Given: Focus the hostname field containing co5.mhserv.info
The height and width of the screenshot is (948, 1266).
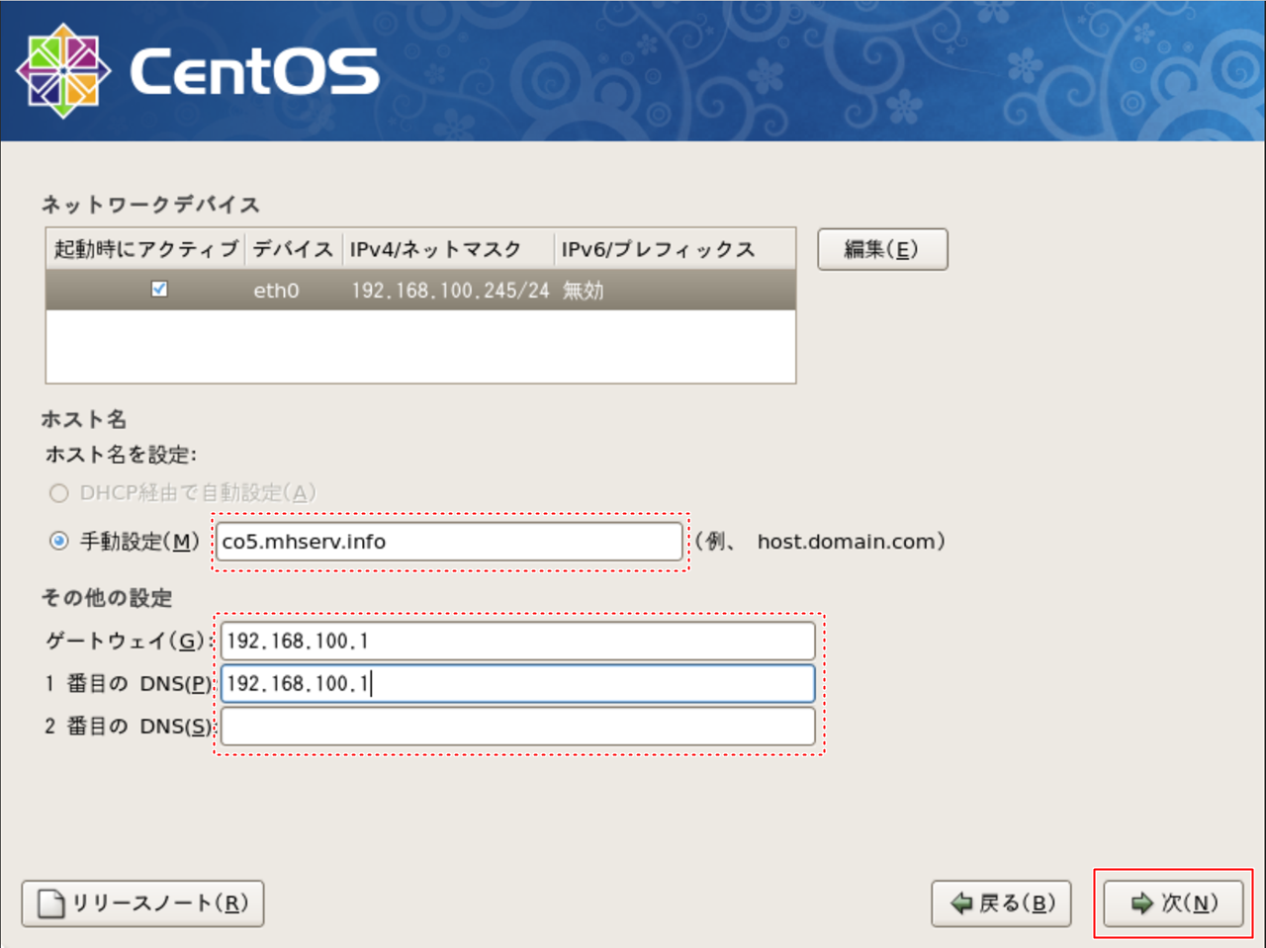Looking at the screenshot, I should coord(448,542).
